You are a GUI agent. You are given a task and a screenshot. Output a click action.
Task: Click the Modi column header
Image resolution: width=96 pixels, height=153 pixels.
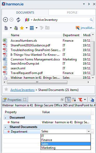click(86, 35)
